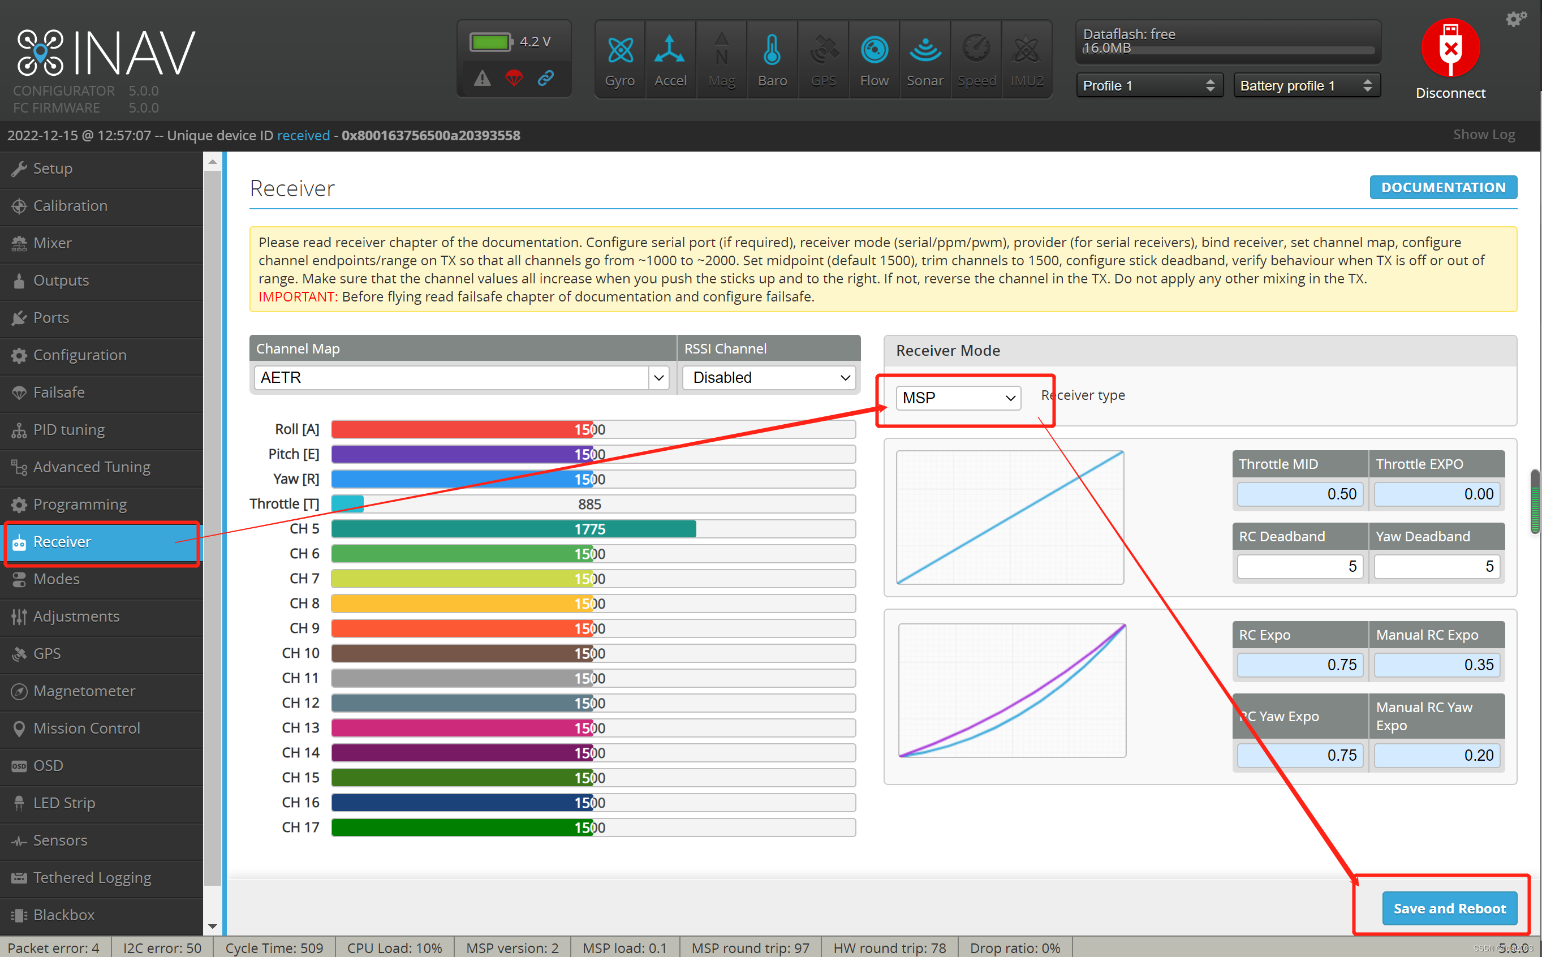
Task: Go to the Mixer tab
Action: coord(101,243)
